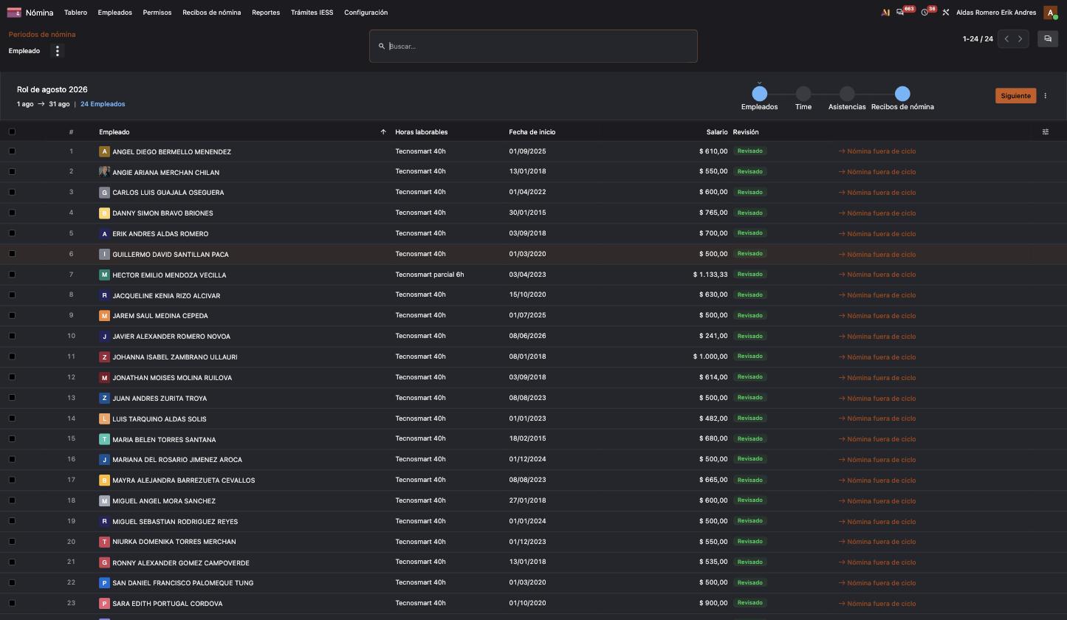This screenshot has height=620, width=1067.
Task: Open the Configuración menu
Action: (x=366, y=13)
